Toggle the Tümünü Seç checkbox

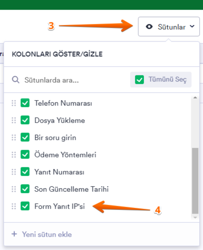pos(140,80)
